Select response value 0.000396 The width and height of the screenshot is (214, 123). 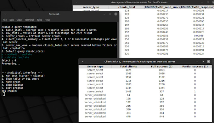point(199,21)
